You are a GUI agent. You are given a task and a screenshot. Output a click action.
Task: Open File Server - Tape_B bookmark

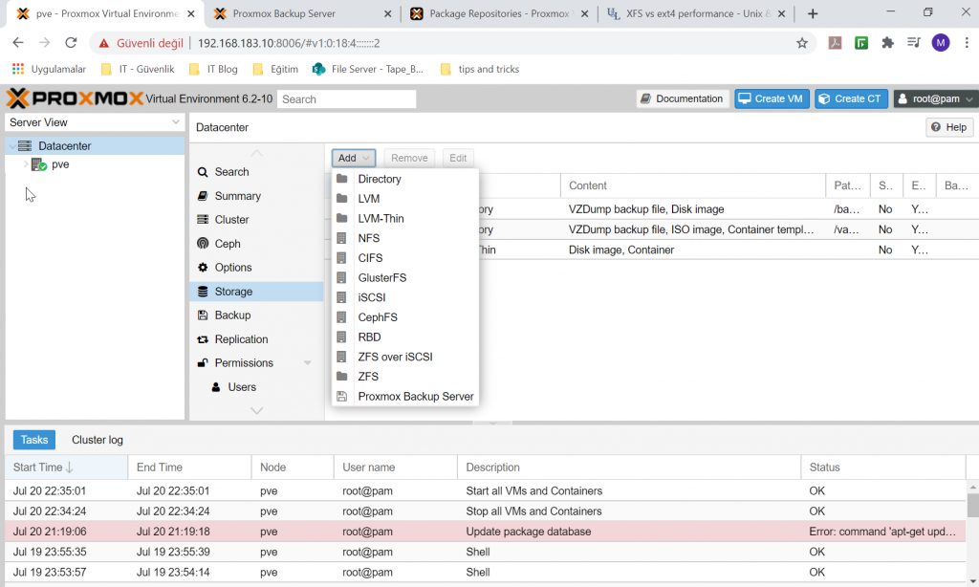coord(368,69)
